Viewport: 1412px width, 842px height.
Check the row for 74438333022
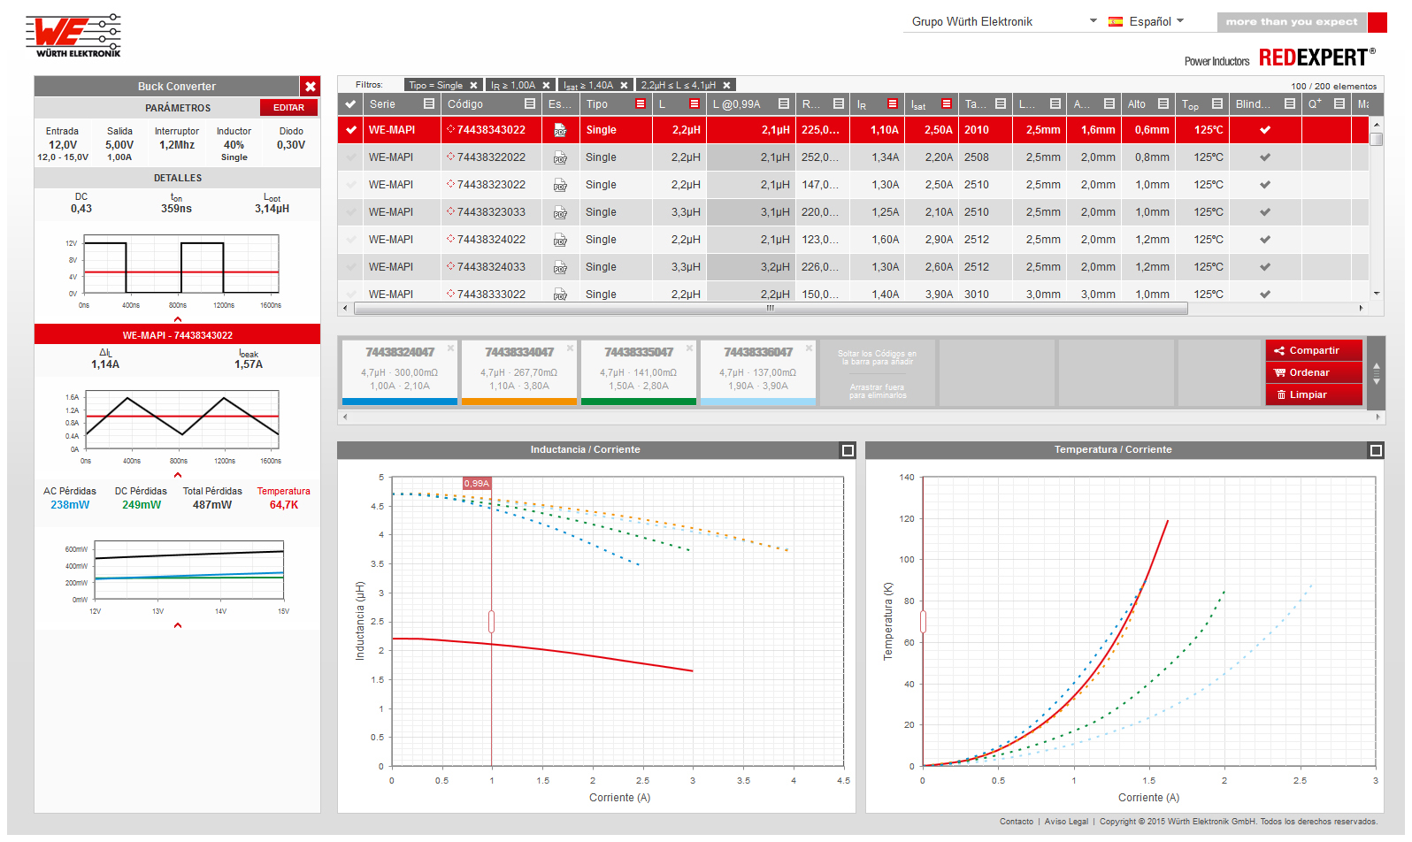click(x=351, y=294)
